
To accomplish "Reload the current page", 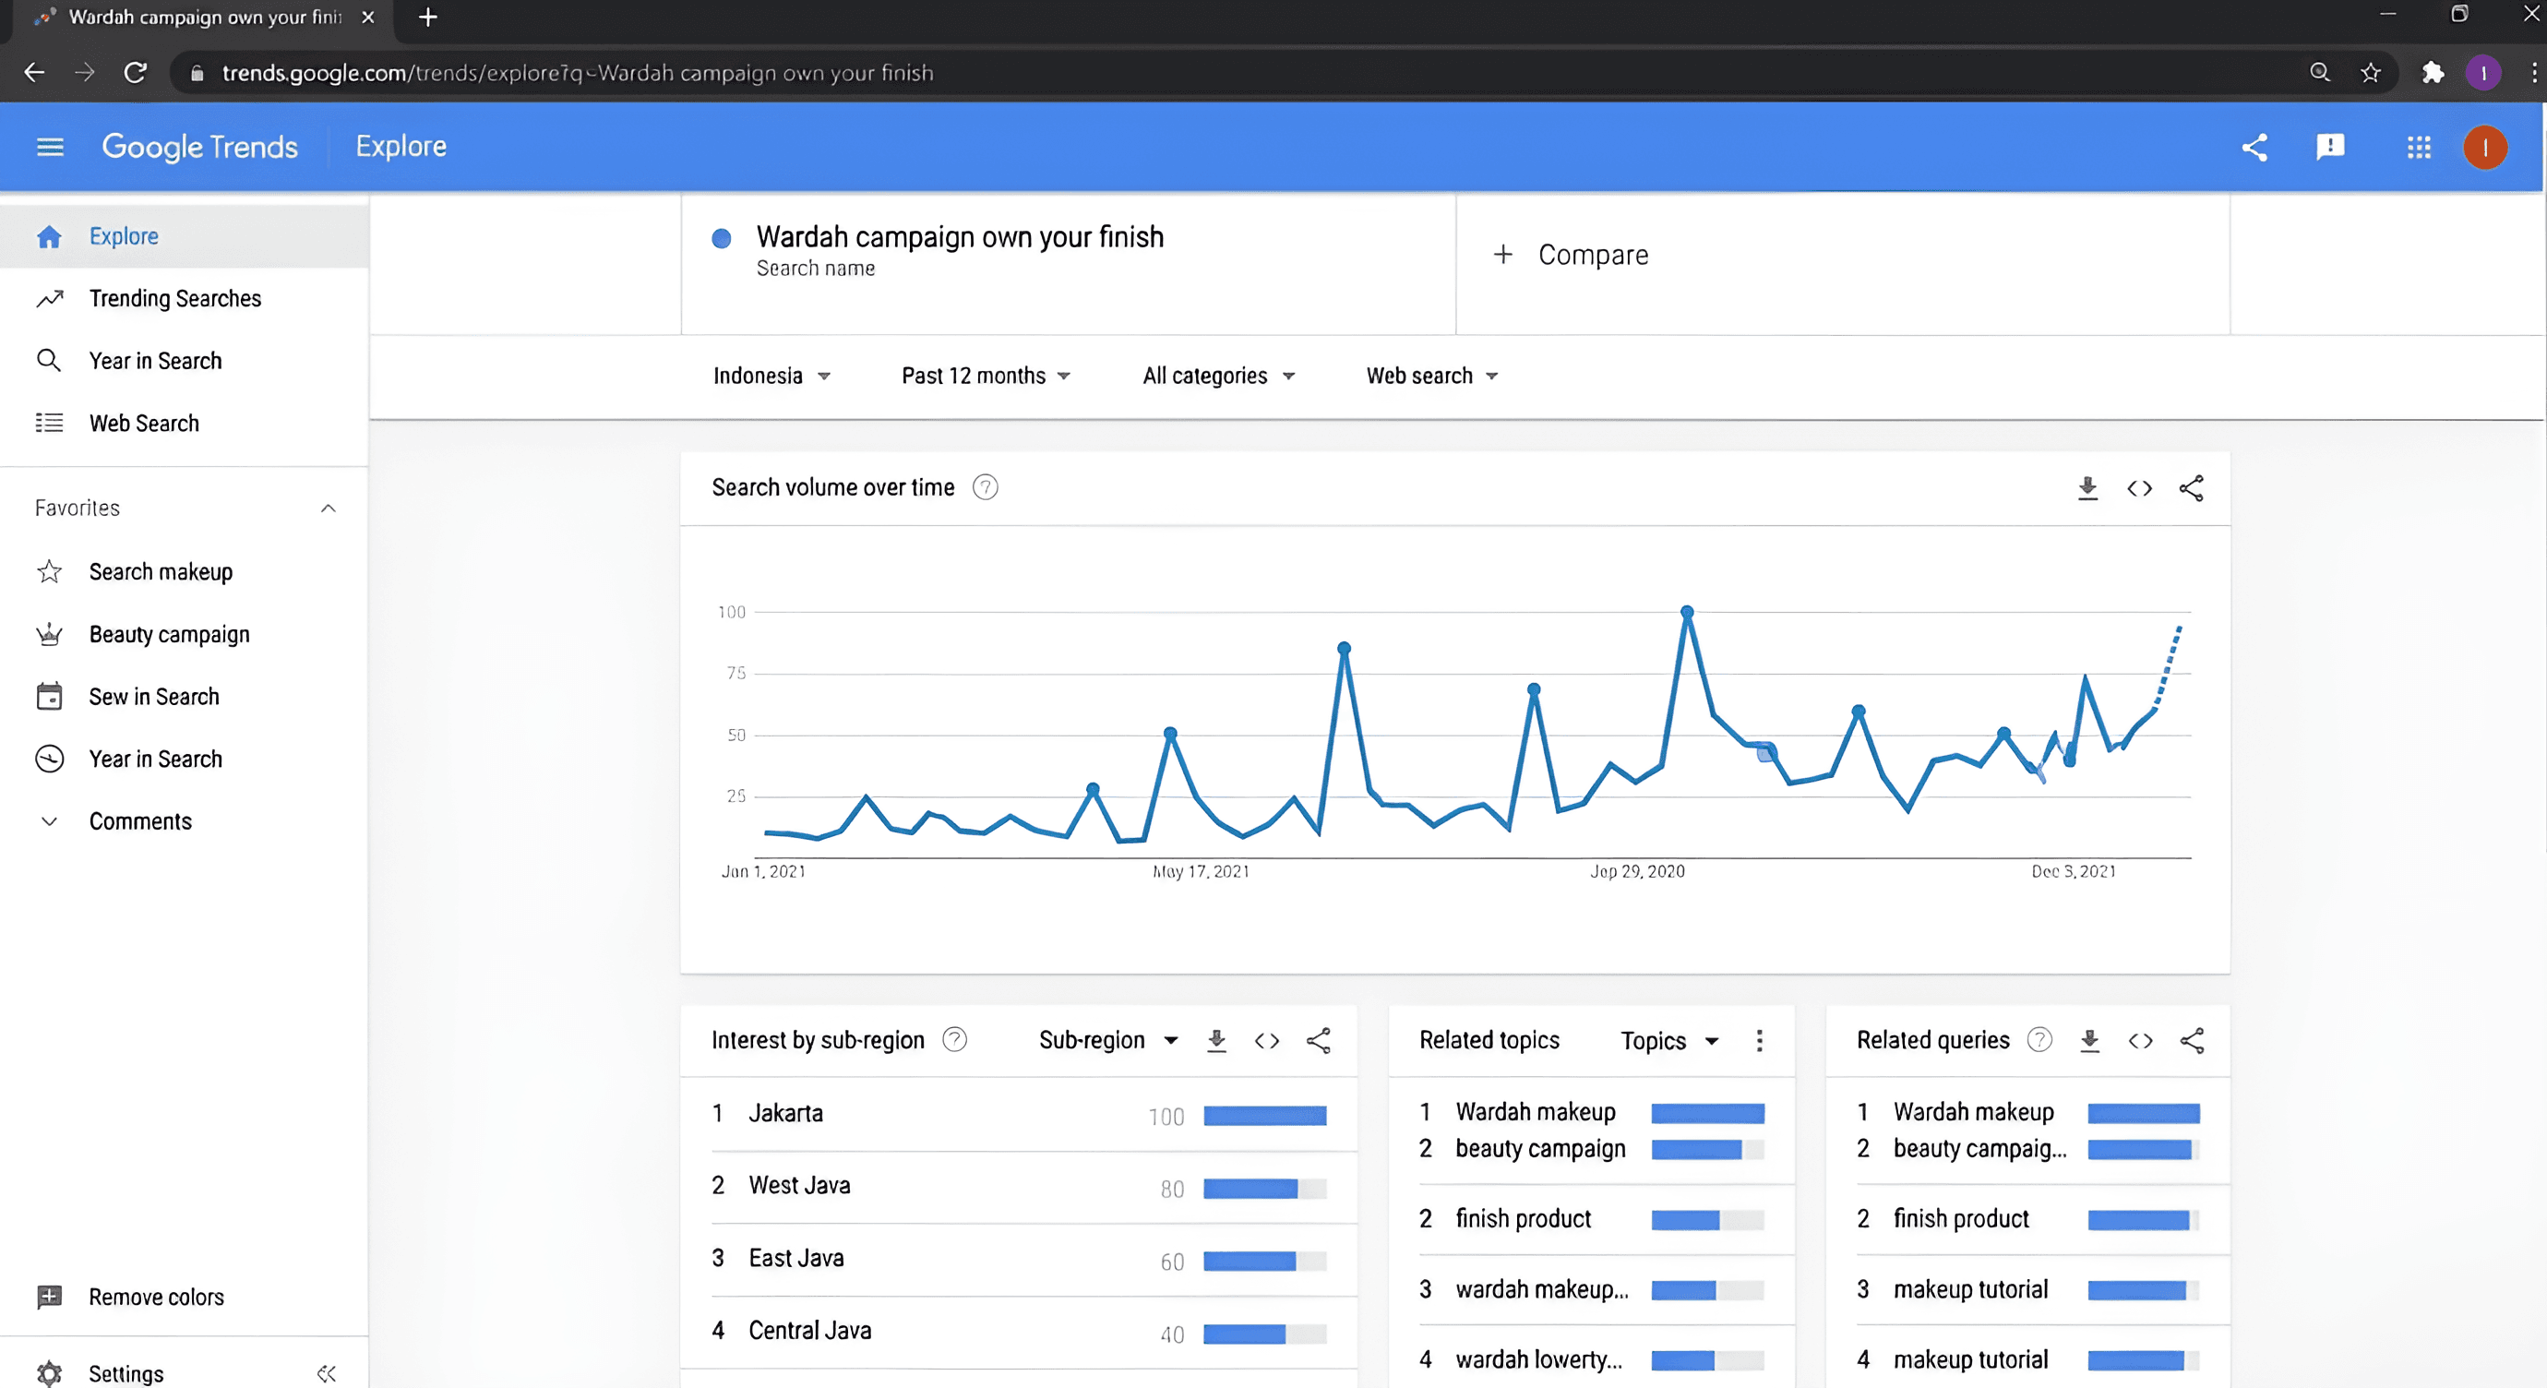I will [x=136, y=72].
